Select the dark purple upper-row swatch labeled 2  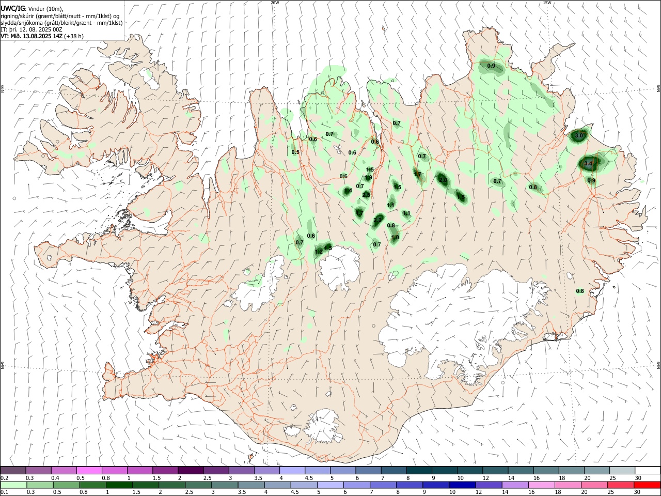(x=191, y=470)
